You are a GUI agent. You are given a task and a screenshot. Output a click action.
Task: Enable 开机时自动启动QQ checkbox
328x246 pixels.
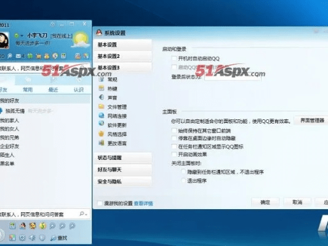click(174, 58)
